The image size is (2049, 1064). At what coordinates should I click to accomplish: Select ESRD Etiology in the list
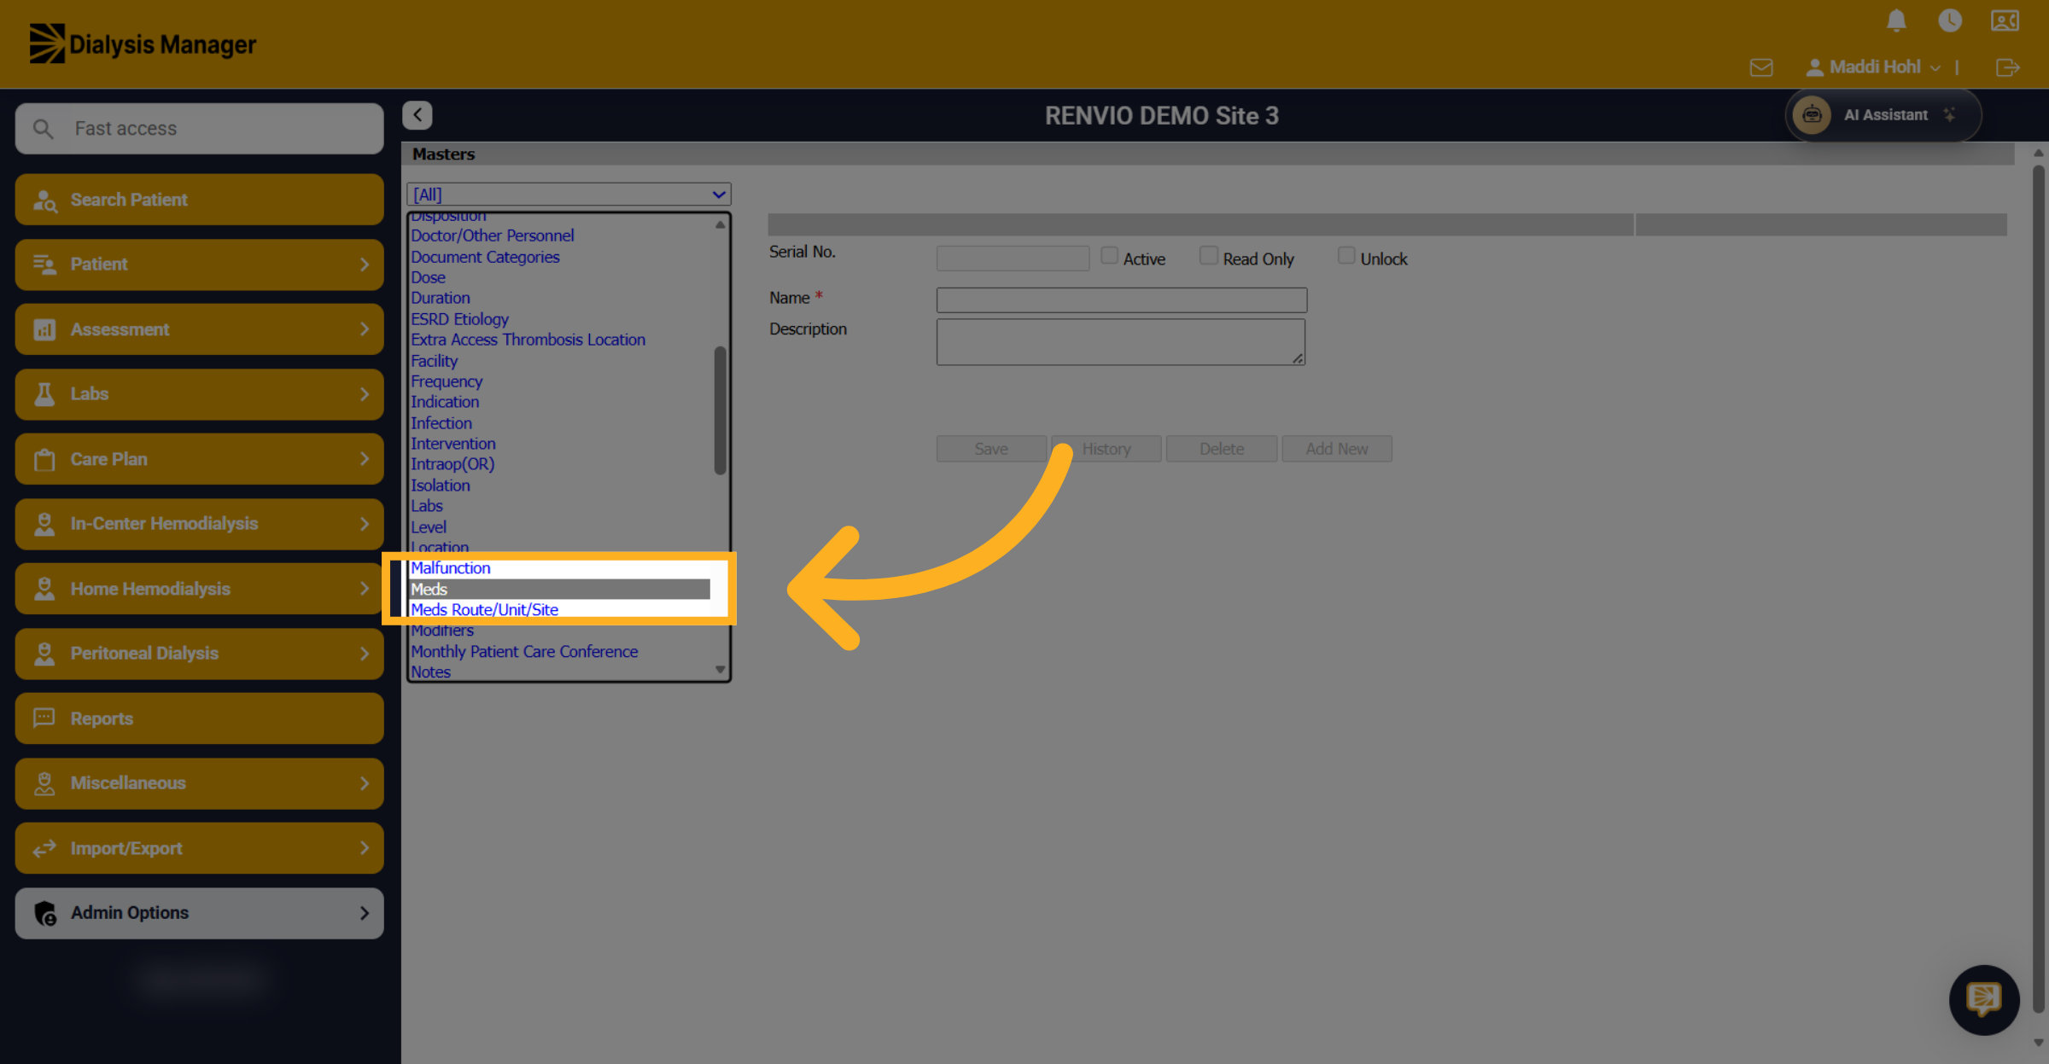tap(459, 319)
